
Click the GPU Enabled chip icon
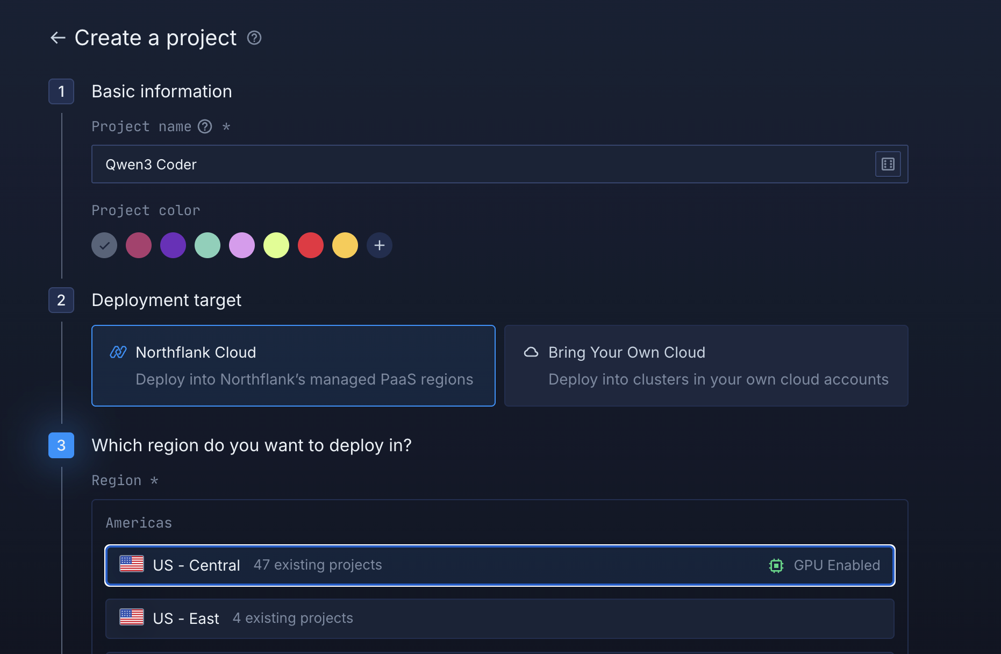click(776, 565)
